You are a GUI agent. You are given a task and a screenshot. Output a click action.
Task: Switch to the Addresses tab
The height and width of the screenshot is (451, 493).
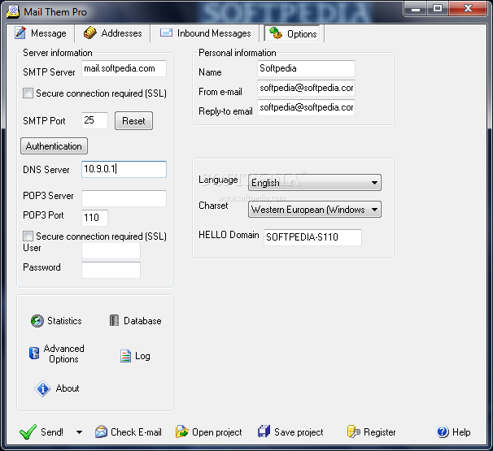point(112,33)
